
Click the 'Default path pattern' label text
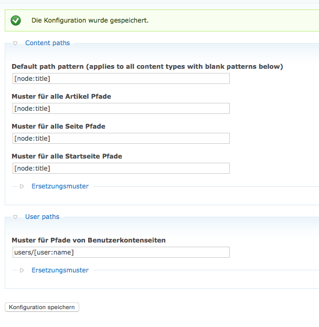coord(147,67)
